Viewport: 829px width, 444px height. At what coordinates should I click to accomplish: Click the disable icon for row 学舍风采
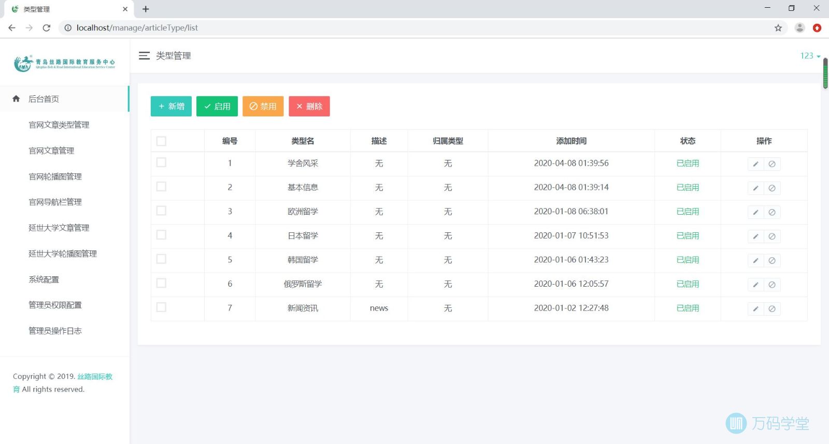[772, 164]
